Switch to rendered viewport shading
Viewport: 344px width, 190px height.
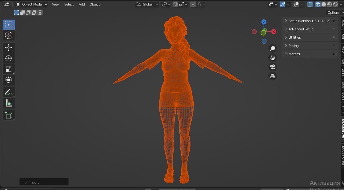tap(335, 4)
